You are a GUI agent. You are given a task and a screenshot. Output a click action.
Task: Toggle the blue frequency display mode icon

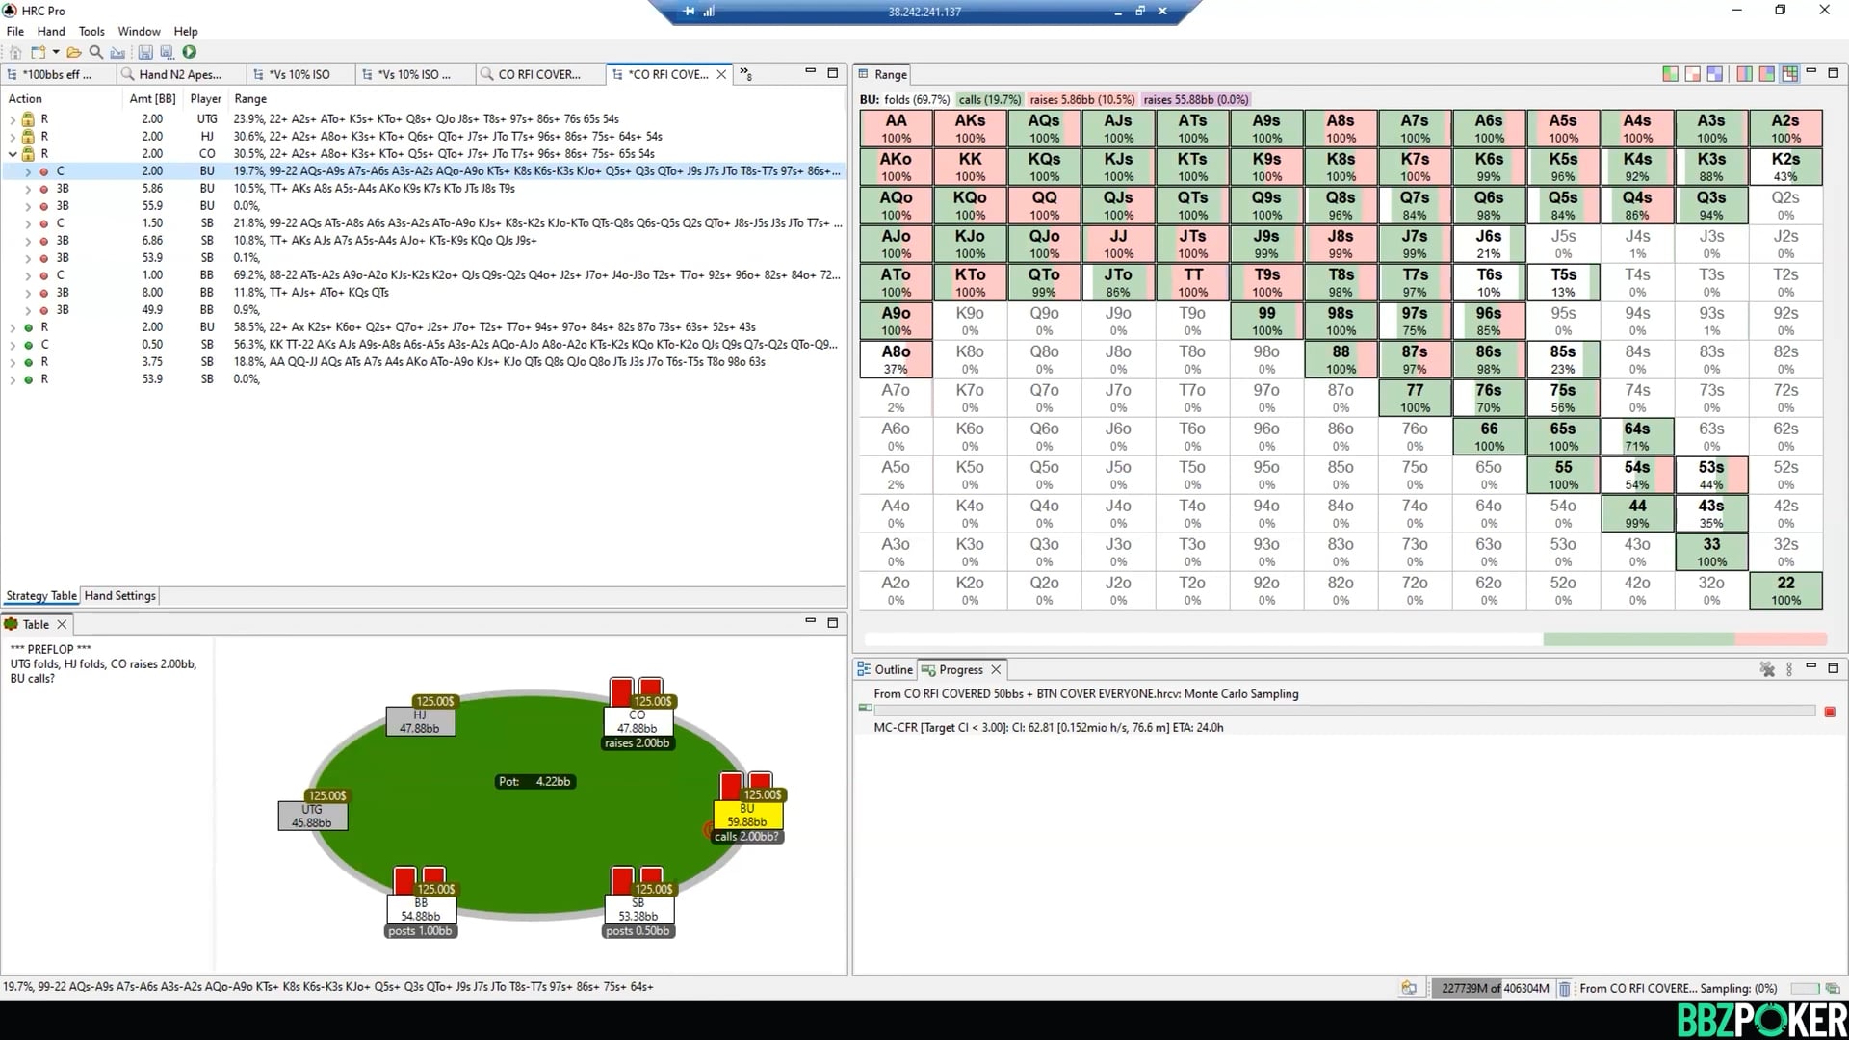[x=1715, y=73]
